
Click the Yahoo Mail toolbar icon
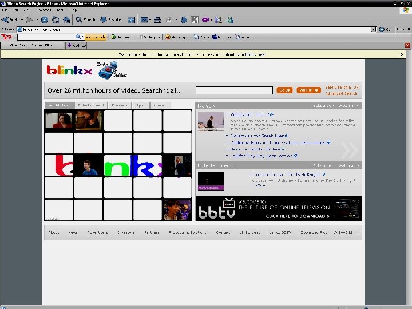[x=196, y=37]
